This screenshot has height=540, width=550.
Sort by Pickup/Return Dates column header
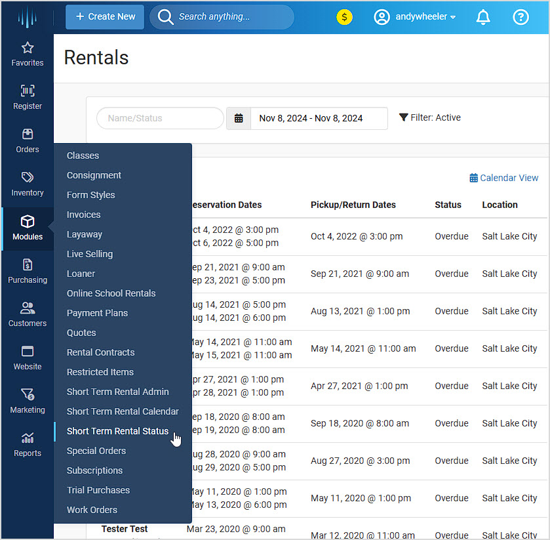click(x=353, y=205)
